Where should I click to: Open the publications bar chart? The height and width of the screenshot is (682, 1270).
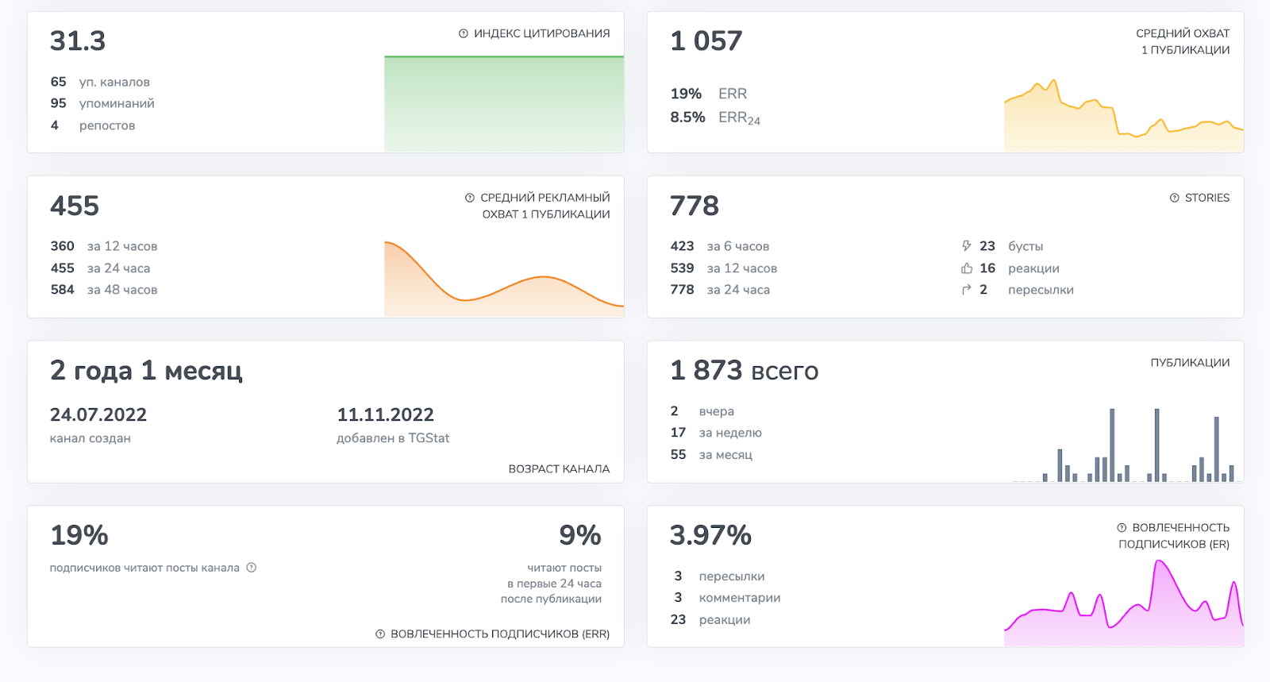click(x=1124, y=445)
